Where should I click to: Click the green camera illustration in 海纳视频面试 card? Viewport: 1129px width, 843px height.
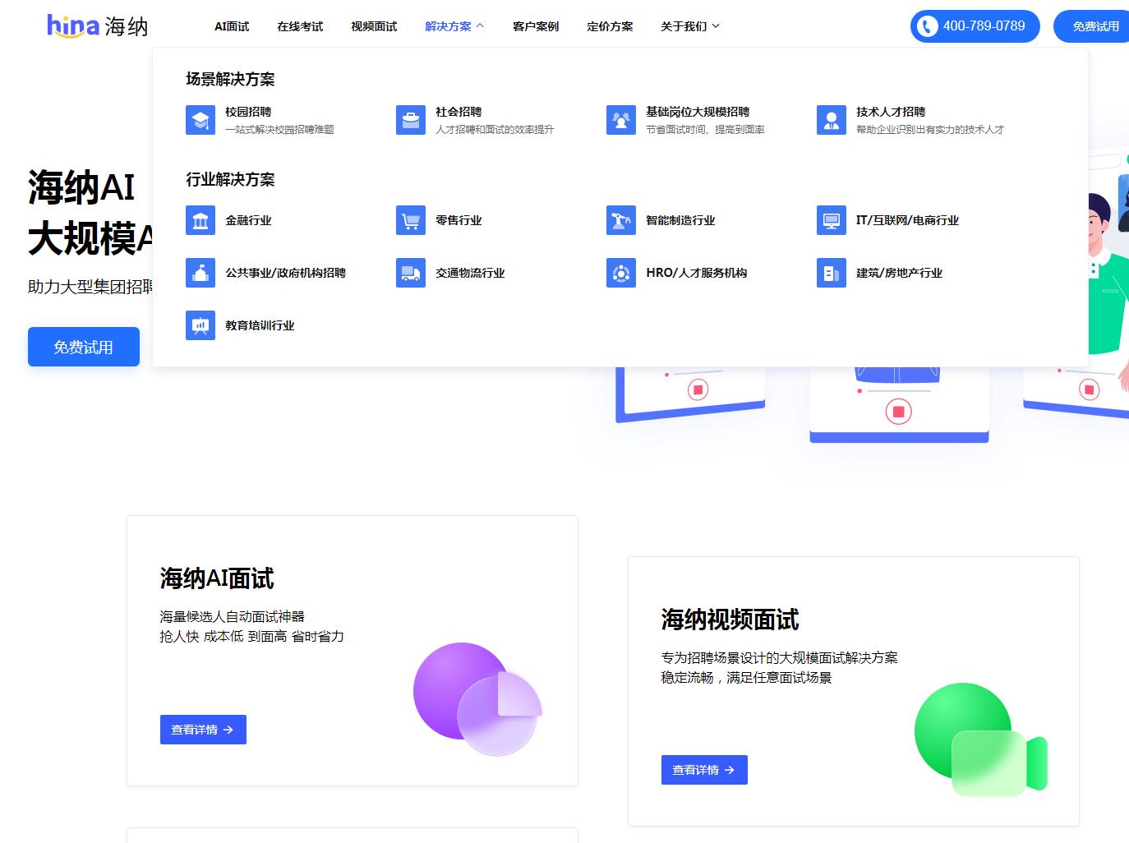[980, 739]
